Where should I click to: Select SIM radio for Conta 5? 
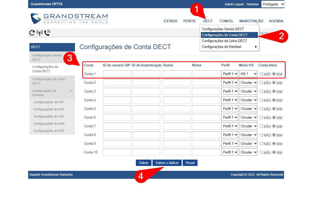coord(274,109)
